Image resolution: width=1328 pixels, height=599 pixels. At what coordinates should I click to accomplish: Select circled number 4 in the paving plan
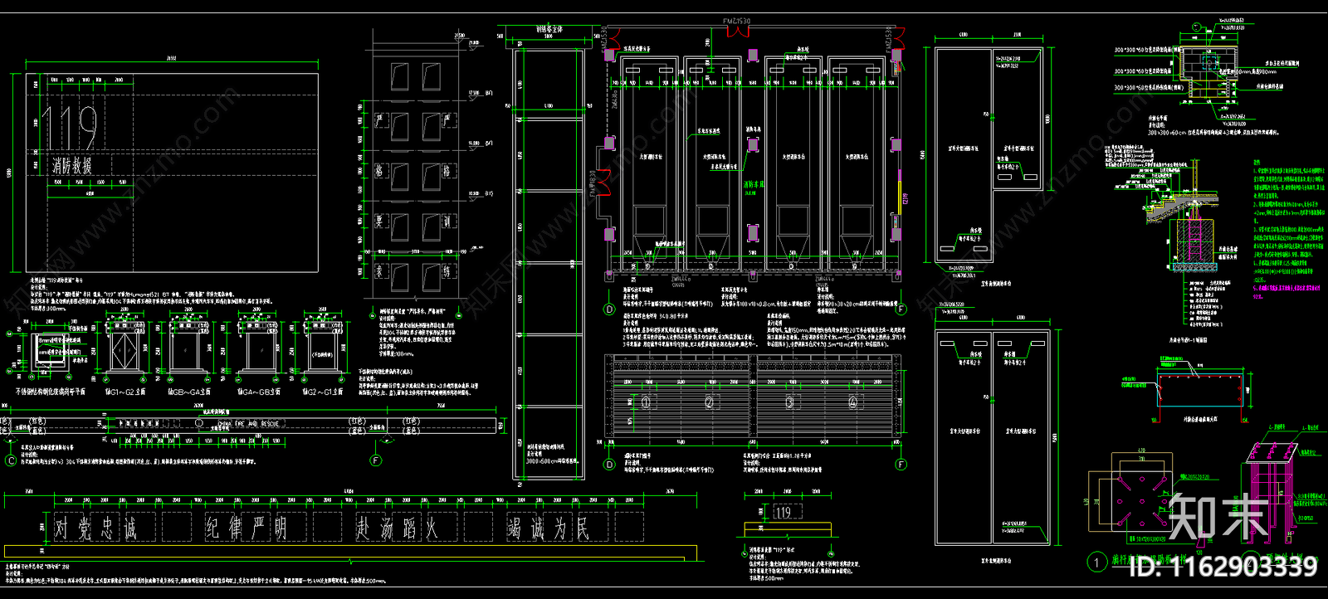click(852, 402)
